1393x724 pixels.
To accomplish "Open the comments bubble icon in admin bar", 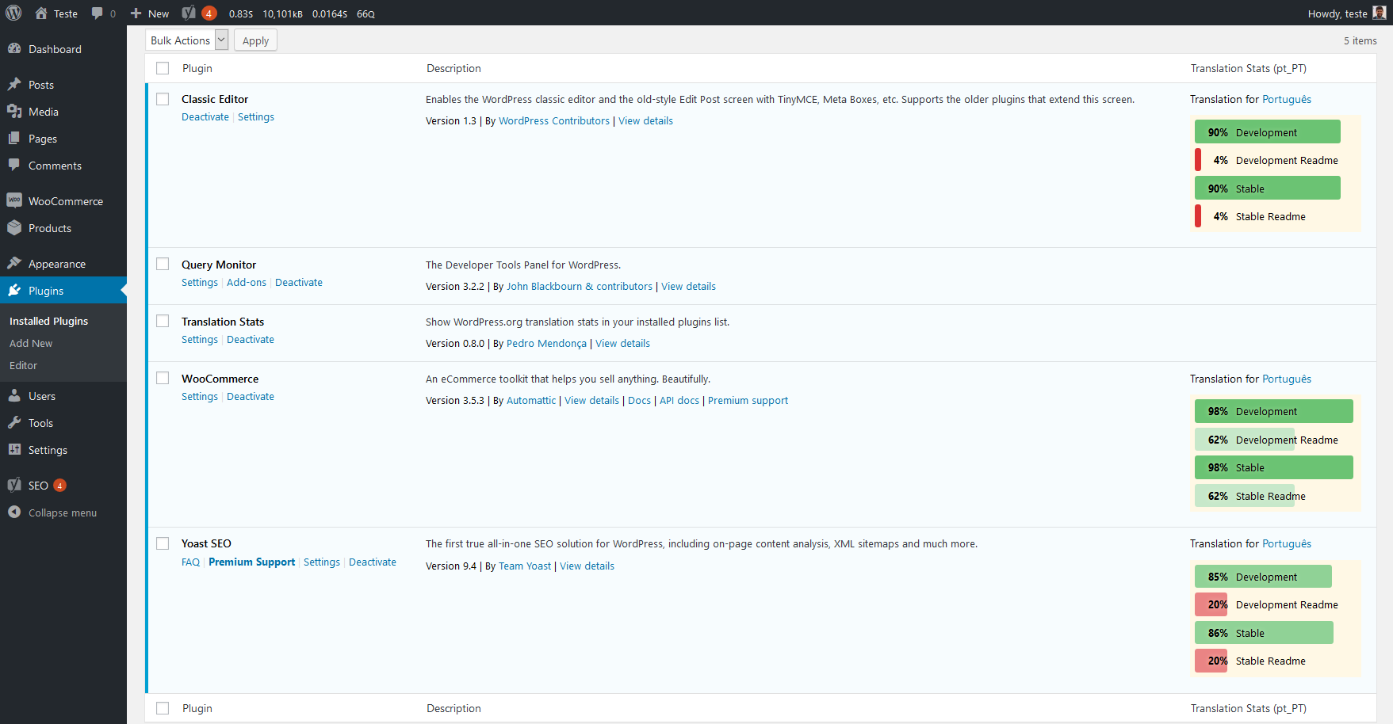I will [x=97, y=13].
